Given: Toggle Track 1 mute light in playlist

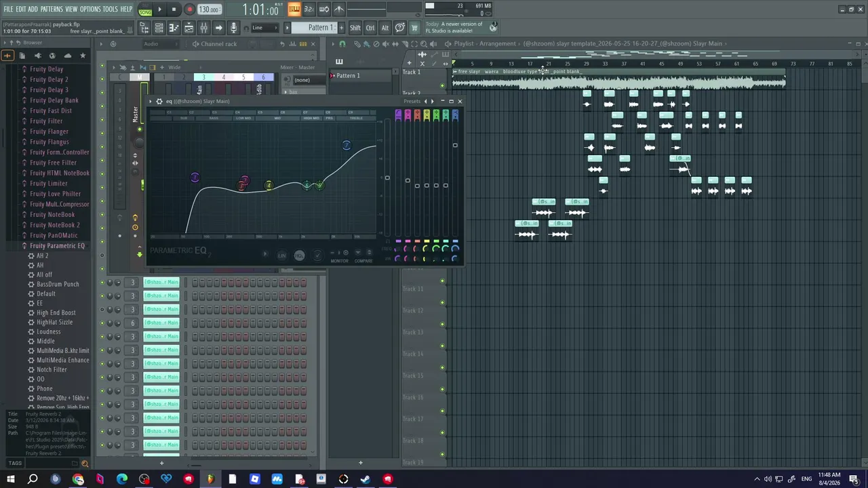Looking at the screenshot, I should click(443, 85).
